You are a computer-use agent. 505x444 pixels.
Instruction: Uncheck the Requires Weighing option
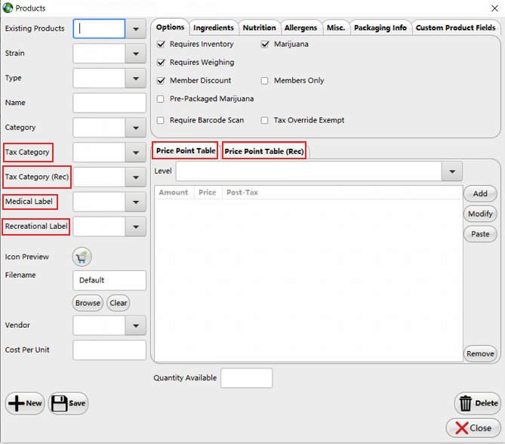[161, 62]
